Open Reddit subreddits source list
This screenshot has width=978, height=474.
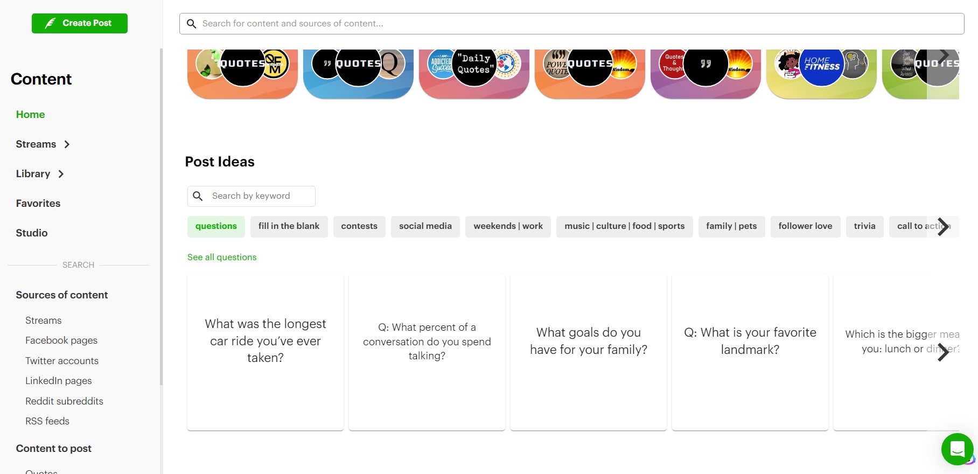(x=64, y=401)
